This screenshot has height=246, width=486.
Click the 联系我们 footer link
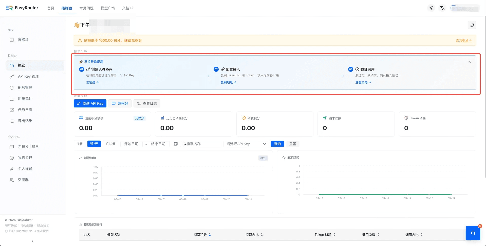[43, 226]
